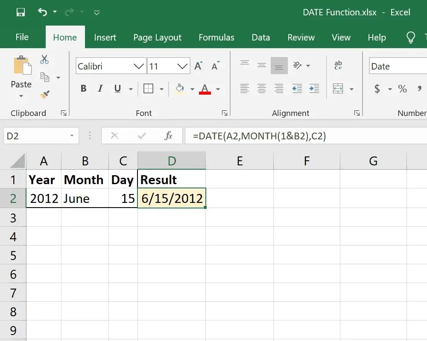The height and width of the screenshot is (341, 427).
Task: Switch to the View tab
Action: coord(341,37)
